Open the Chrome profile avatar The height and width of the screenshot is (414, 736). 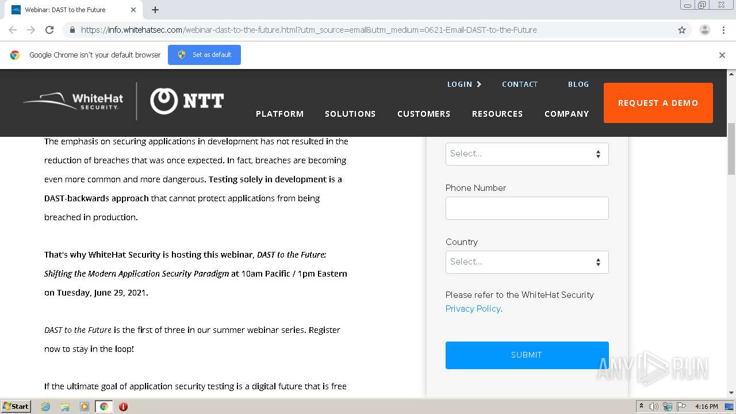(x=704, y=30)
